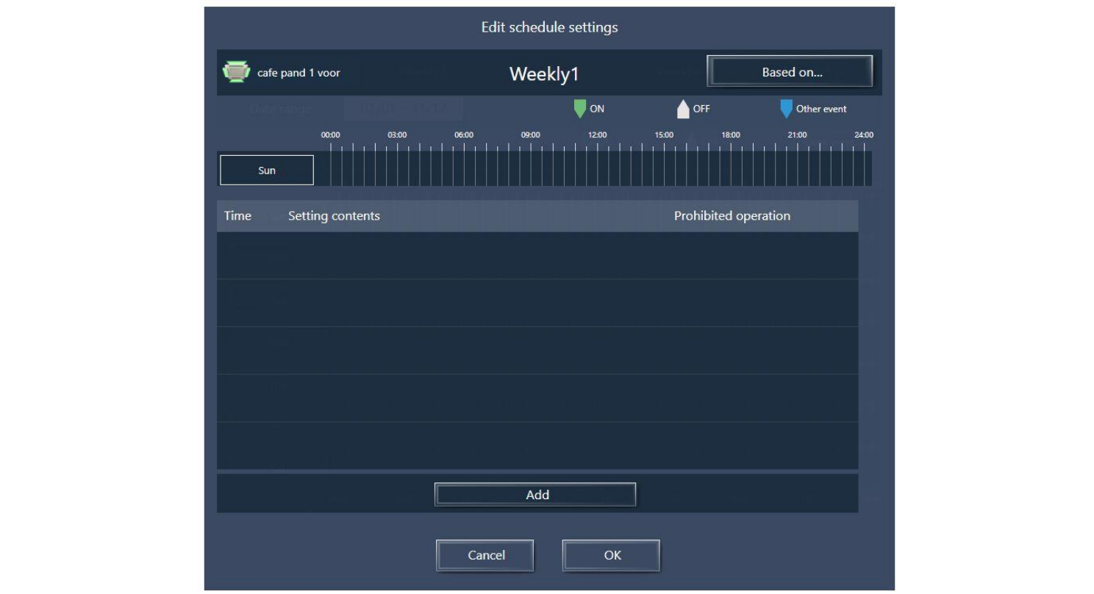
Task: Cancel the schedule settings edit
Action: tap(485, 556)
